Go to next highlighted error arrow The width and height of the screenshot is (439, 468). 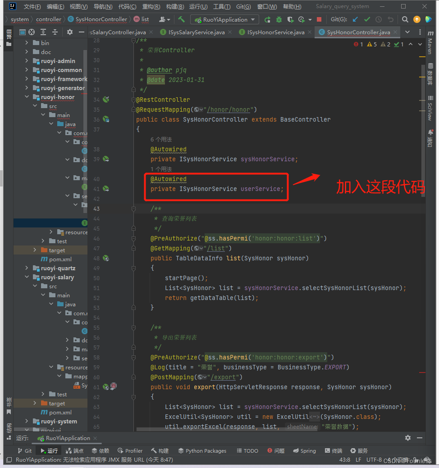pos(420,44)
